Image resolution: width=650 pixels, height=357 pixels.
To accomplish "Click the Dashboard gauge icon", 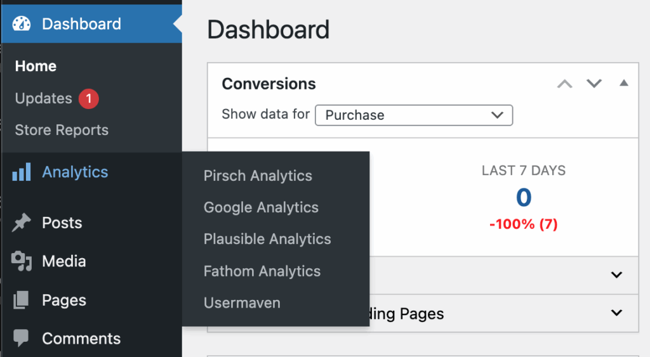I will (22, 24).
